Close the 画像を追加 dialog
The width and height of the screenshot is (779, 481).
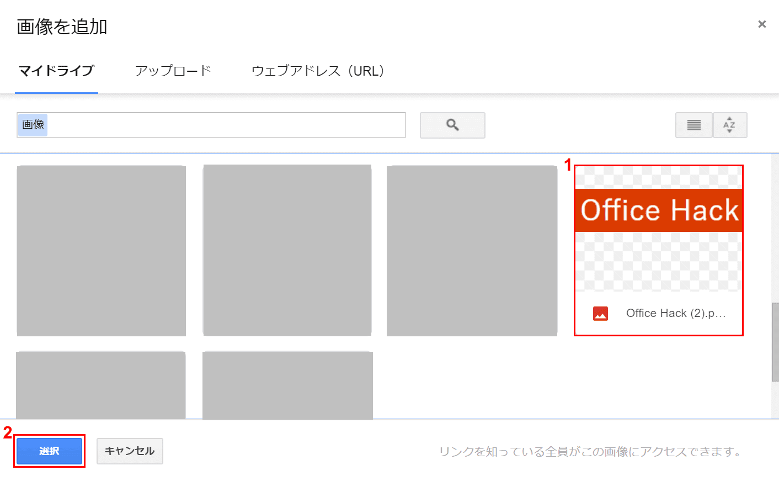(762, 24)
